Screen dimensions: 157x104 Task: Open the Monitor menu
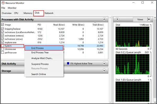point(12,8)
